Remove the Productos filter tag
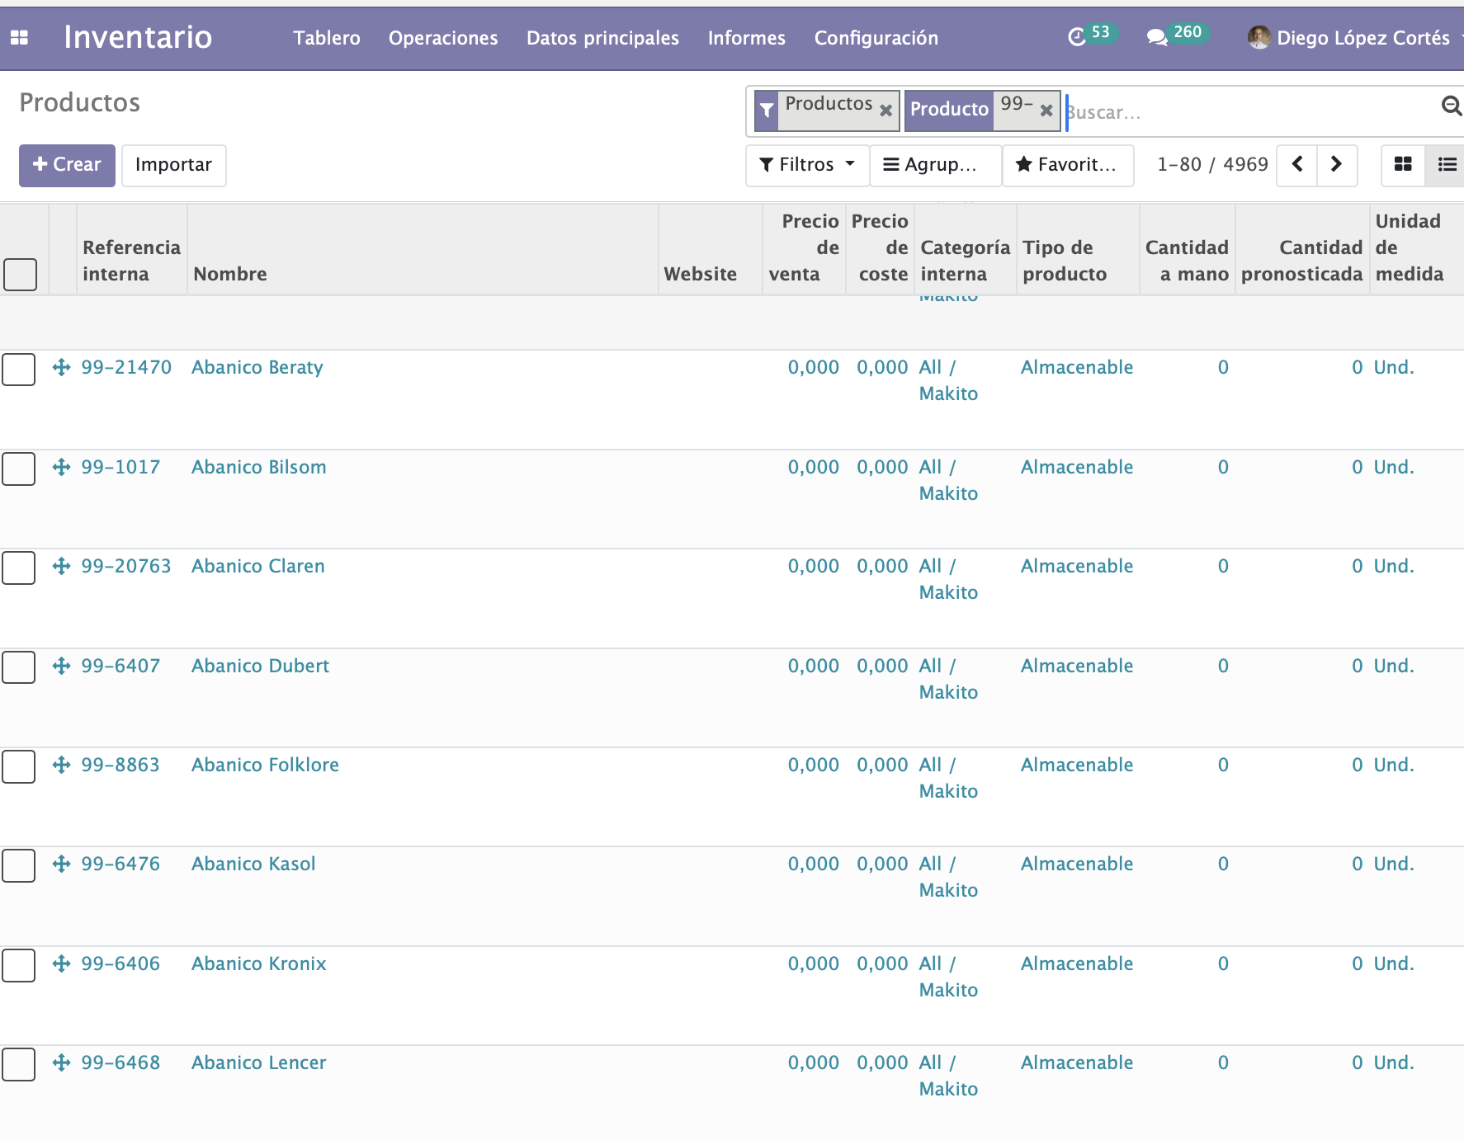The image size is (1464, 1140). point(885,111)
